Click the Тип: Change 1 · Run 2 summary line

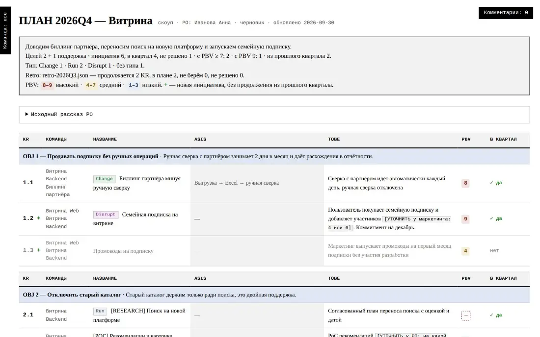click(85, 66)
